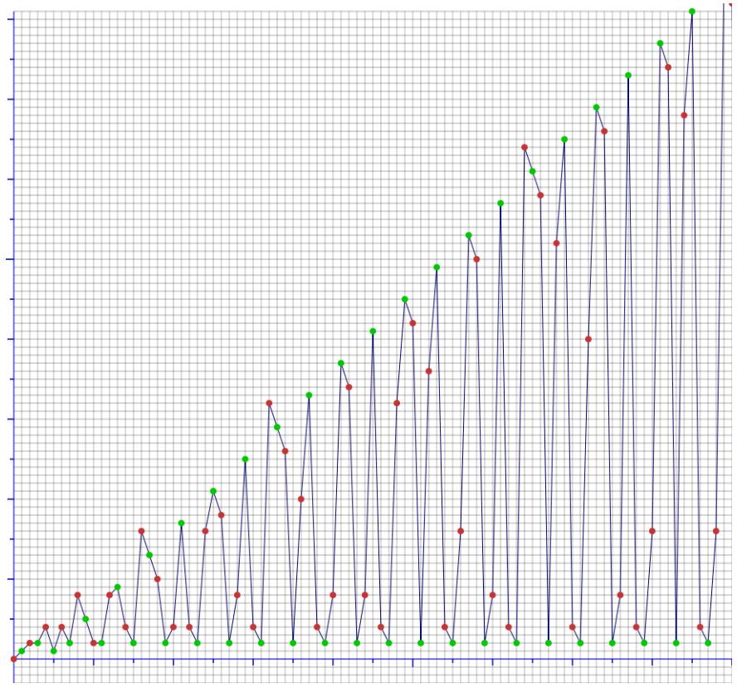The height and width of the screenshot is (688, 737).
Task: Click the first green point after the origin
Action: [22, 651]
